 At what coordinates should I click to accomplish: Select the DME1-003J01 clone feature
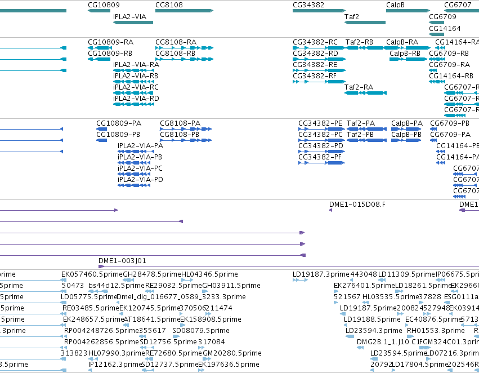pyautogui.click(x=289, y=267)
